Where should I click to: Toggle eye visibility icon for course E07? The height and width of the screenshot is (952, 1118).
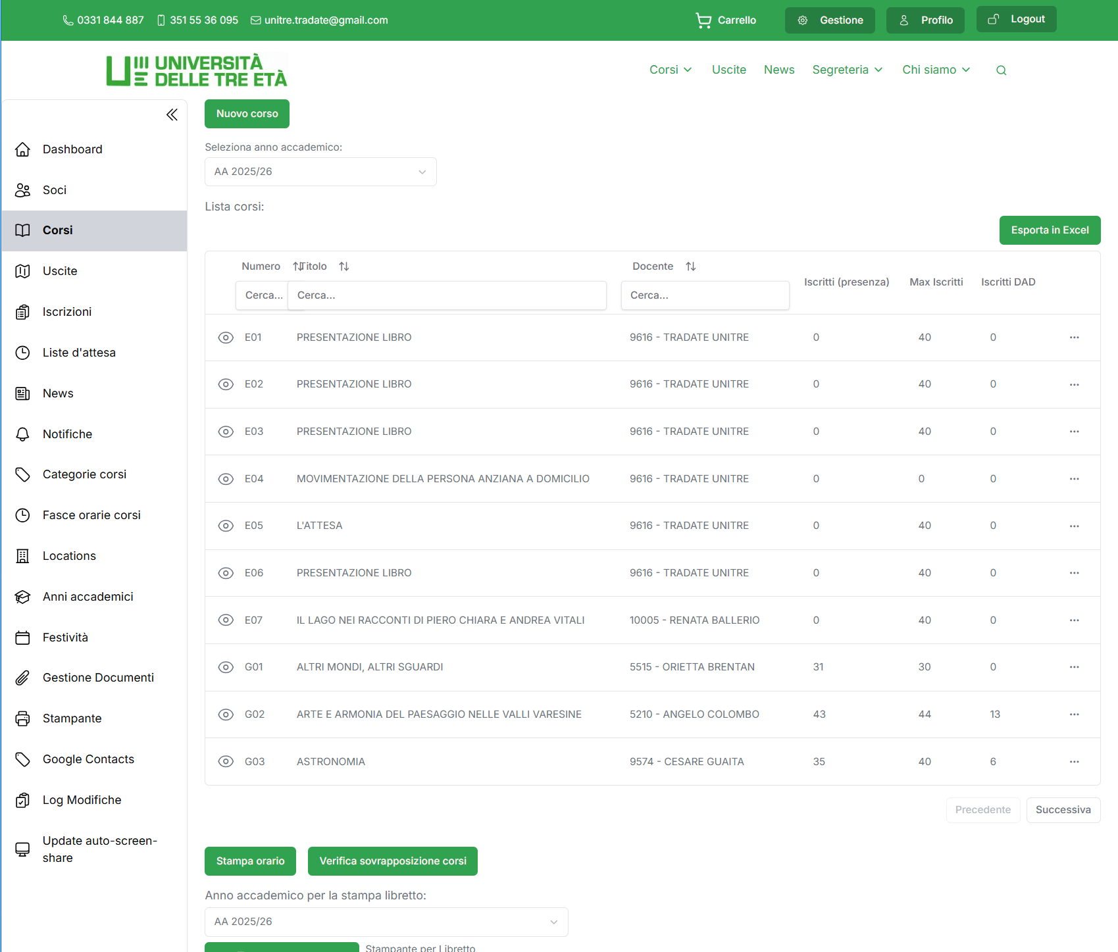(226, 620)
